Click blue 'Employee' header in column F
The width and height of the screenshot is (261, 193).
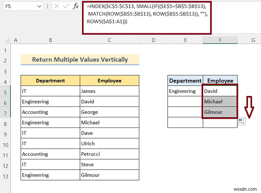(x=220, y=81)
